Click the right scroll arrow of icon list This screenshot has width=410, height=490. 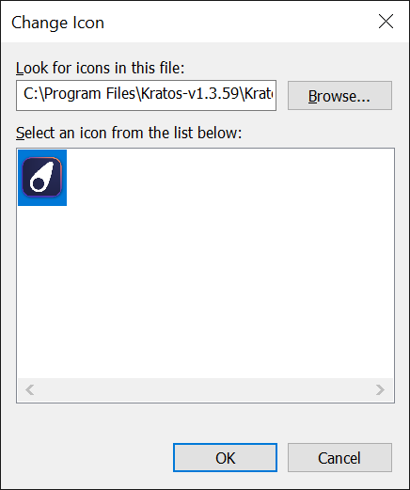380,390
